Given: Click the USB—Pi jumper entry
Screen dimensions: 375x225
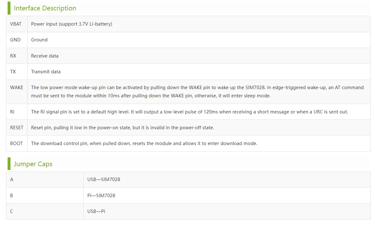Looking at the screenshot, I should coord(96,211).
